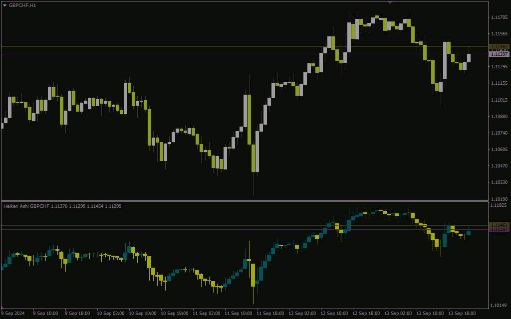Click the 1.11825 level on Heiken Ashi scale

(x=499, y=205)
